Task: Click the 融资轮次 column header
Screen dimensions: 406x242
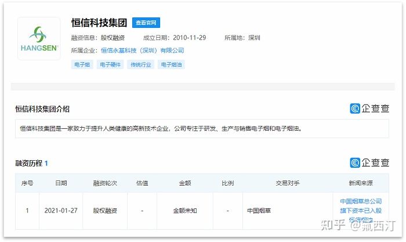Action: point(105,183)
